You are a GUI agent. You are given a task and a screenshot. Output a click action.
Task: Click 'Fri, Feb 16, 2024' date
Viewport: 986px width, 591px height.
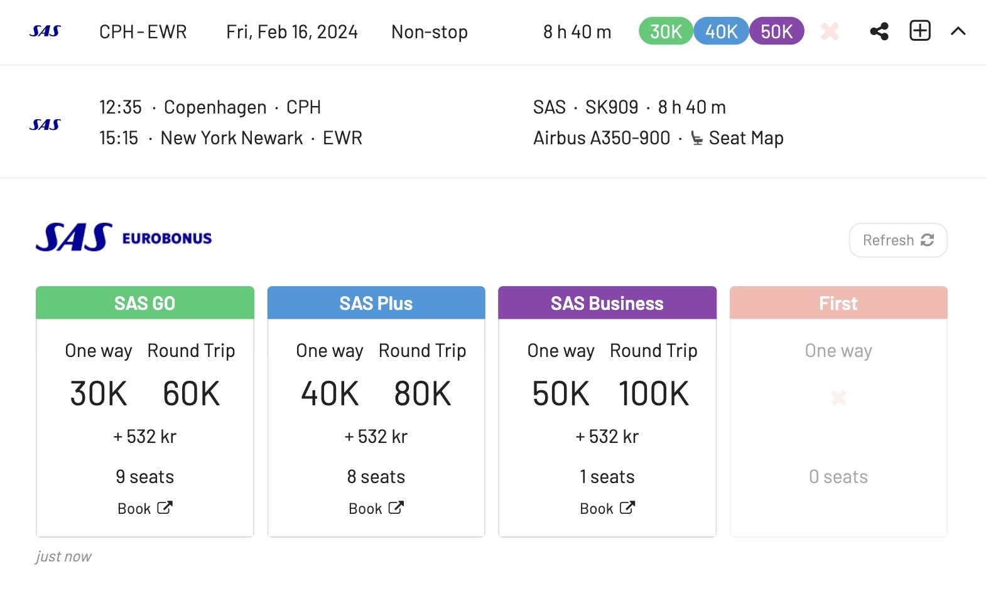point(292,32)
